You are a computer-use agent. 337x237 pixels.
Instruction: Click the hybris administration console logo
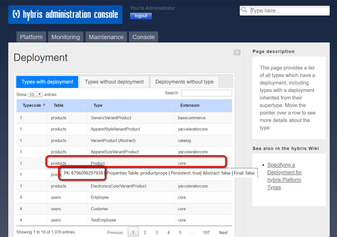[x=65, y=15]
